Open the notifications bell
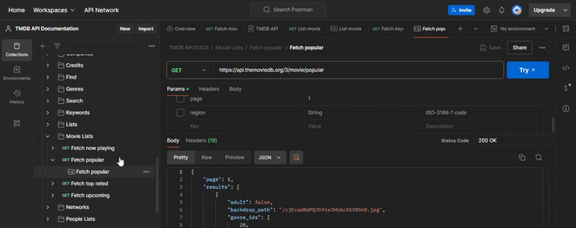Image resolution: width=576 pixels, height=228 pixels. pyautogui.click(x=502, y=10)
